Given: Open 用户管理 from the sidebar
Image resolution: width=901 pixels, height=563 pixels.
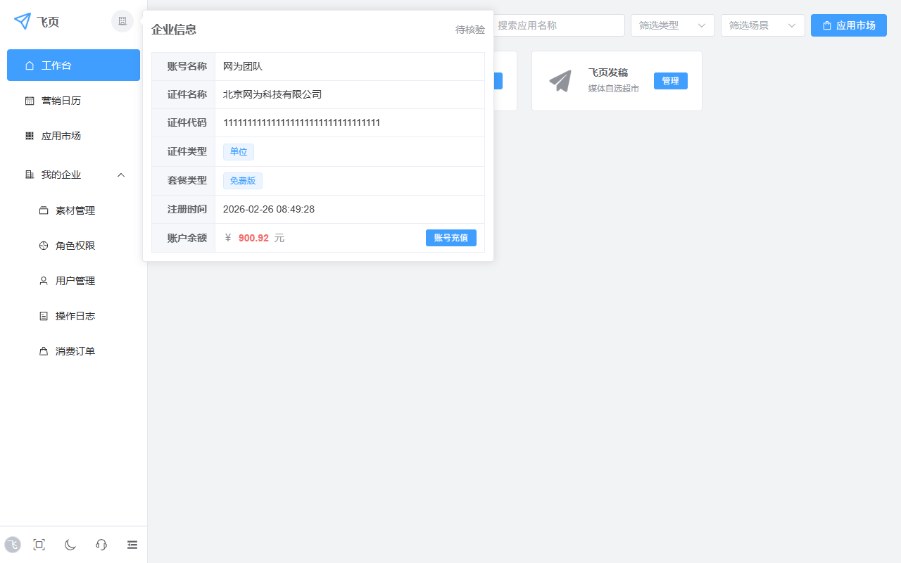Looking at the screenshot, I should [x=76, y=280].
